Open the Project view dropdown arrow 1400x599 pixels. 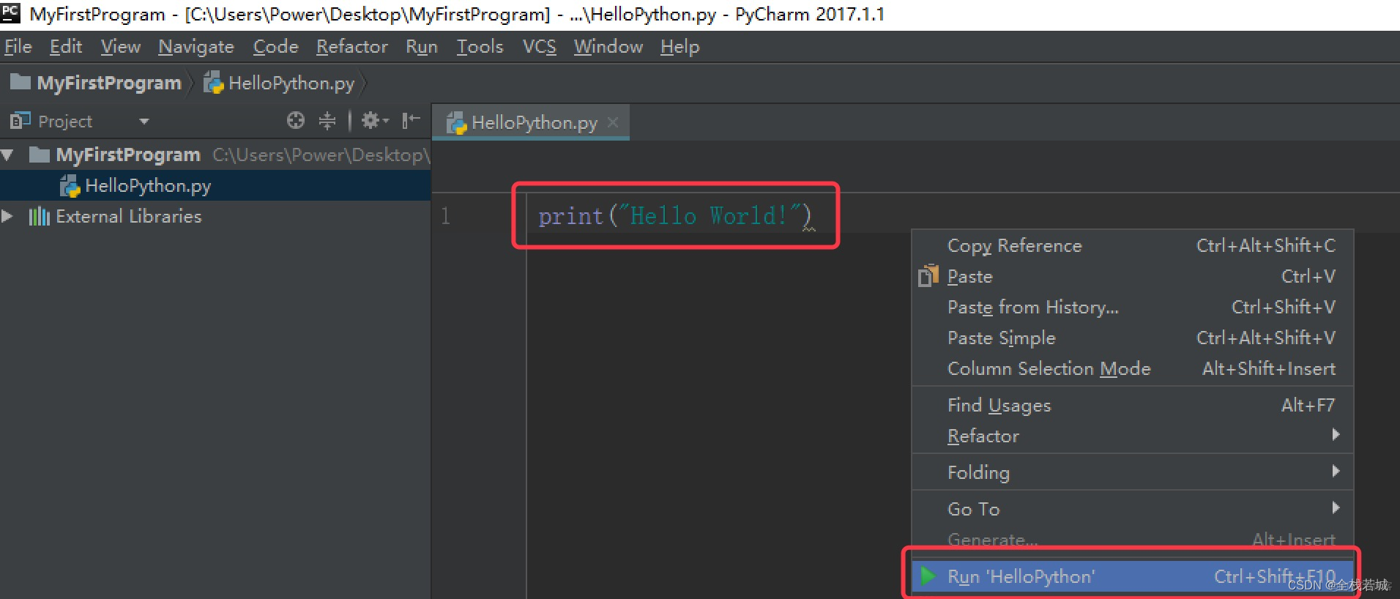(144, 122)
